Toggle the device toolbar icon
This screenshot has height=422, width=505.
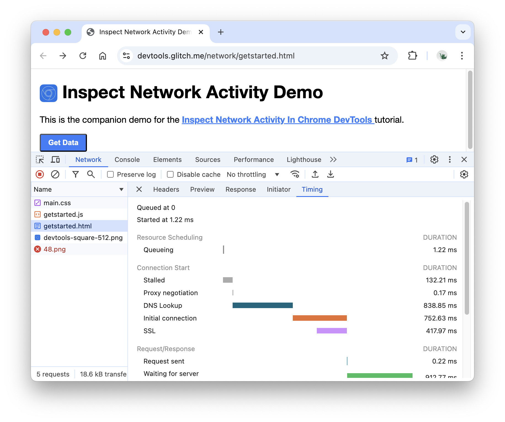pyautogui.click(x=55, y=159)
